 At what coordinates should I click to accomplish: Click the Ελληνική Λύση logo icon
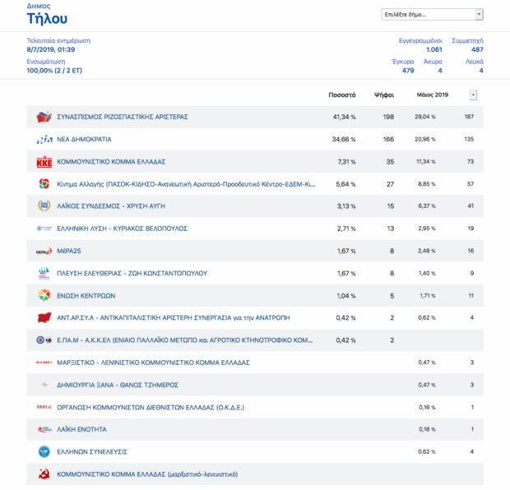[44, 229]
